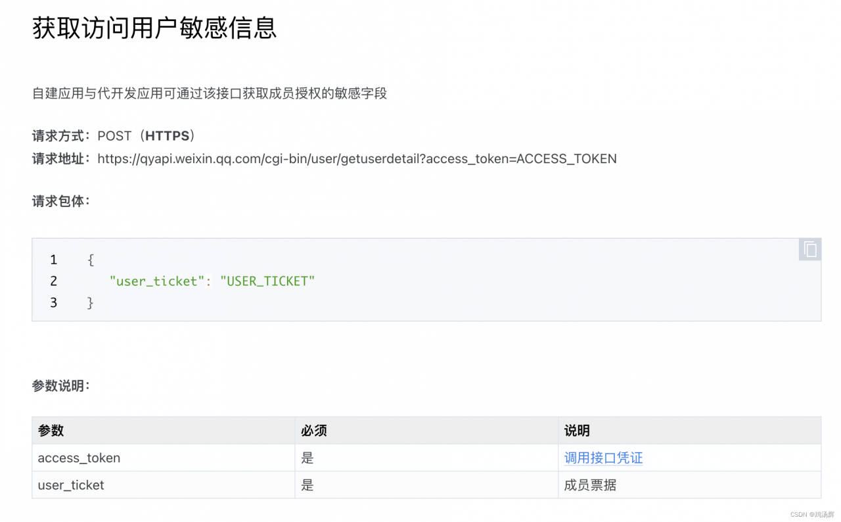Open the 调用接口凭证 link
This screenshot has width=841, height=522.
tap(602, 458)
